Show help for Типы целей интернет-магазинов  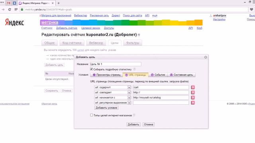134,115
